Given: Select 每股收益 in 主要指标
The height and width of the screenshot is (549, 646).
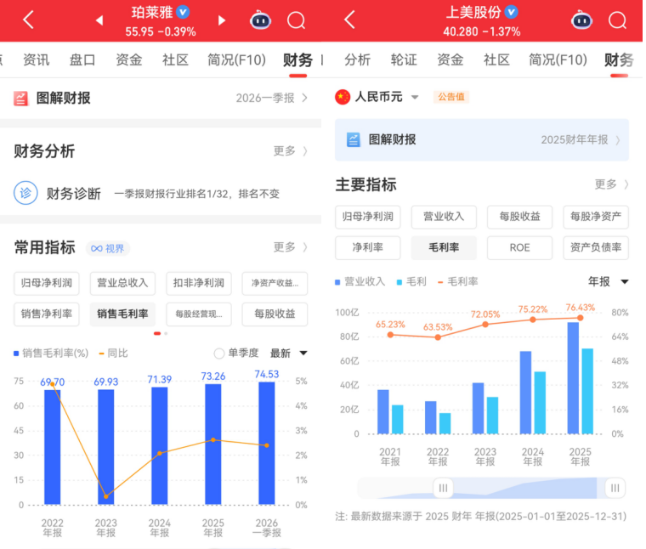Looking at the screenshot, I should [519, 217].
